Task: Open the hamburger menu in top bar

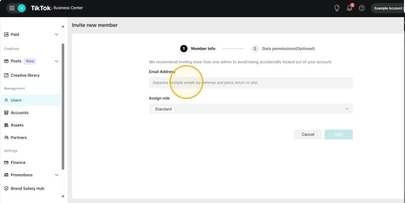Action: (x=12, y=8)
